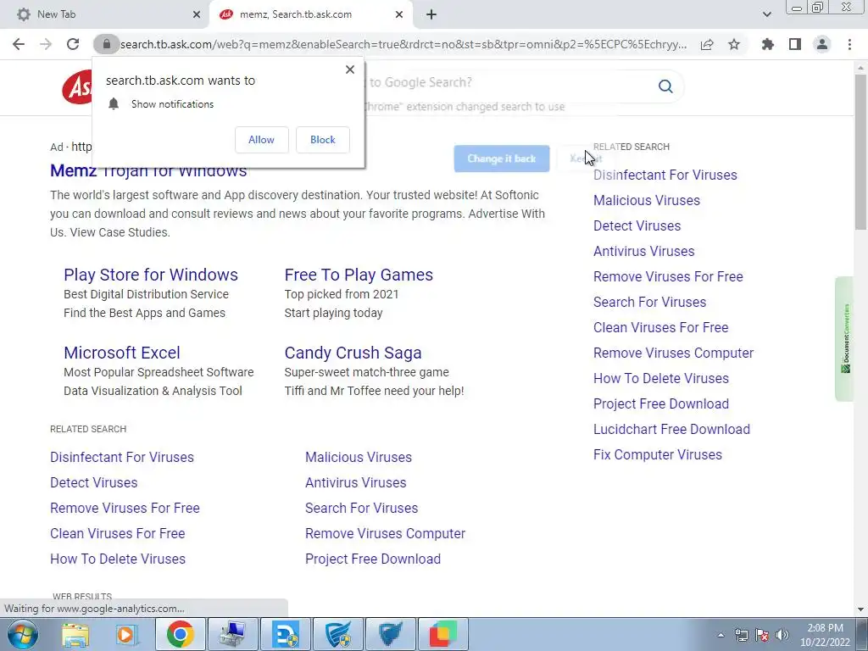Viewport: 868px width, 651px height.
Task: Click the taskbar clock showing 2:08 PM
Action: (x=825, y=635)
